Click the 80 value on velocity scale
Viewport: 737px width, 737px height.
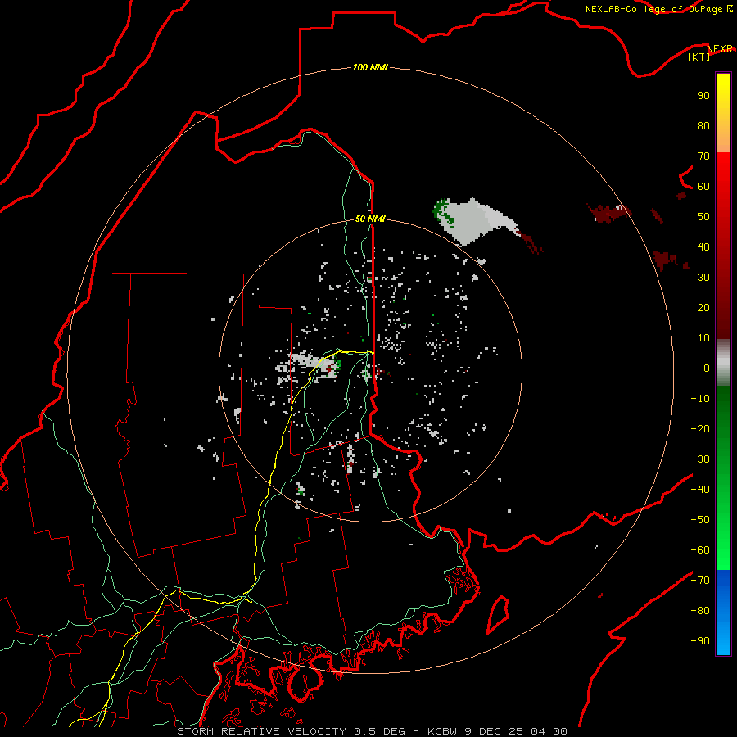[x=703, y=125]
